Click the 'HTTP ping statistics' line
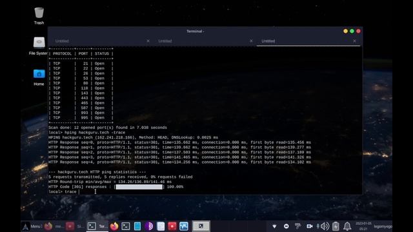 pyautogui.click(x=97, y=172)
